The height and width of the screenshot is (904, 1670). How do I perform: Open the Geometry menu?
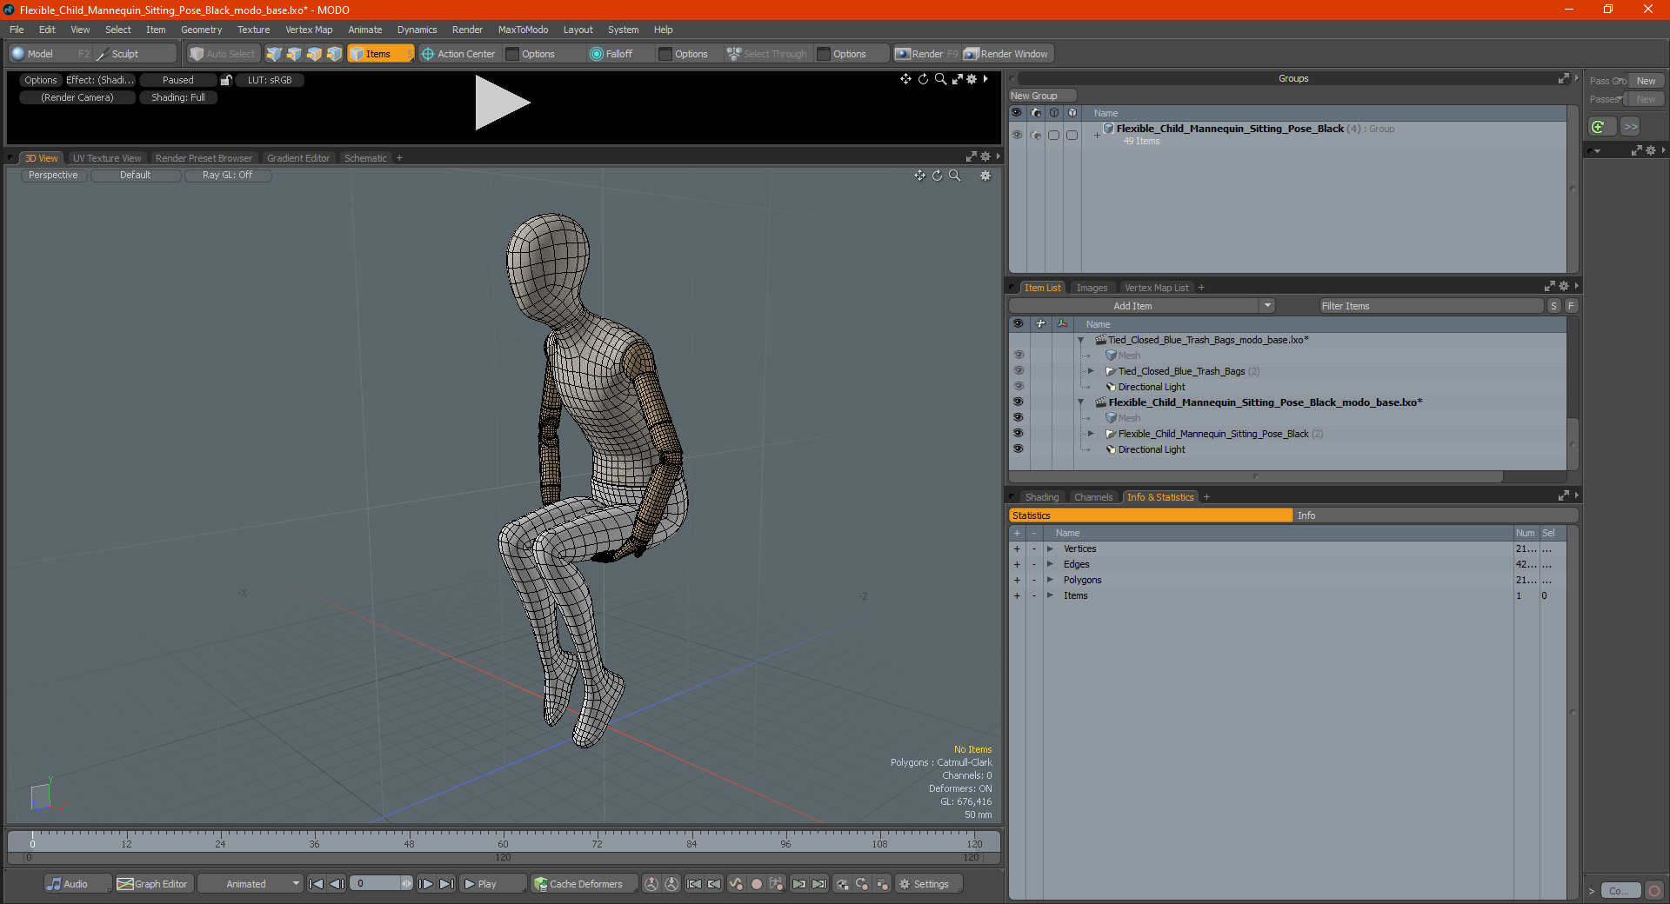pos(201,30)
